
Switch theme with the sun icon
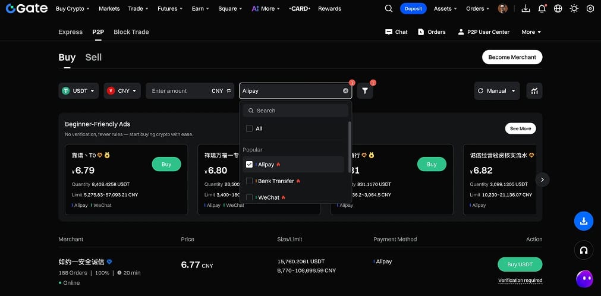point(574,8)
